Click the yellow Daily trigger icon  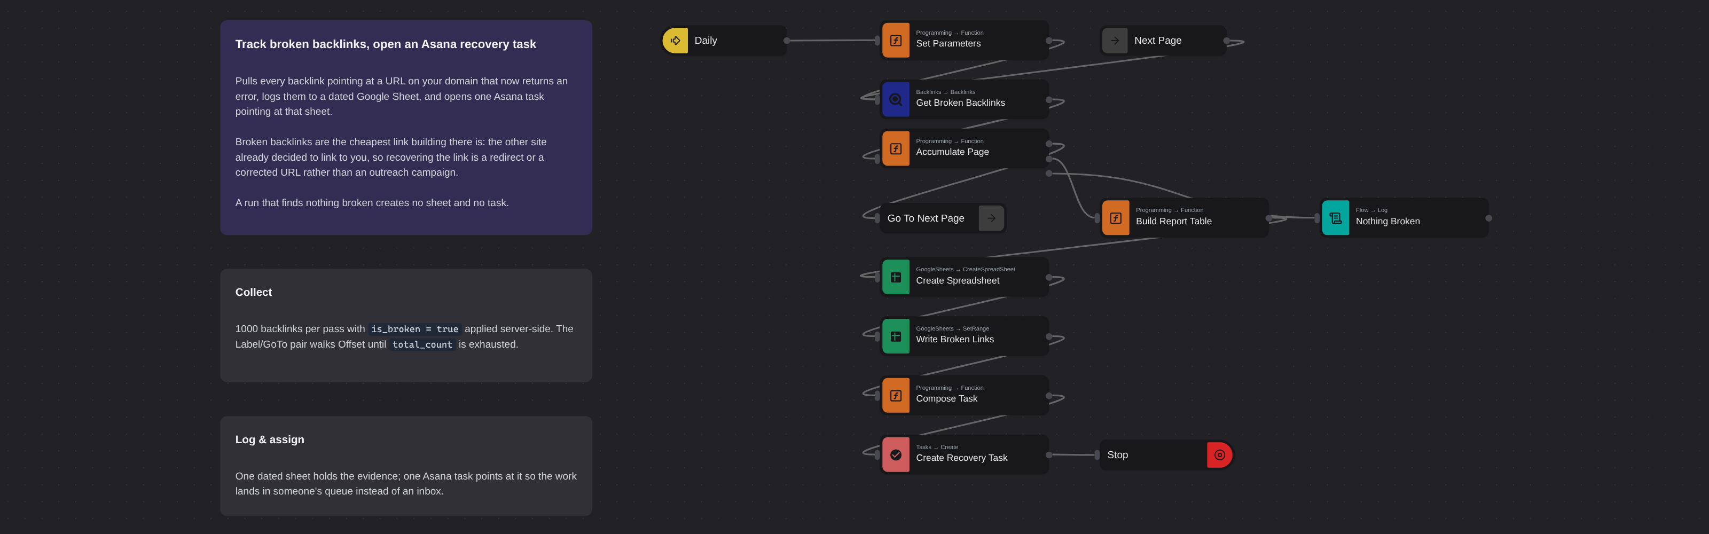(x=676, y=41)
